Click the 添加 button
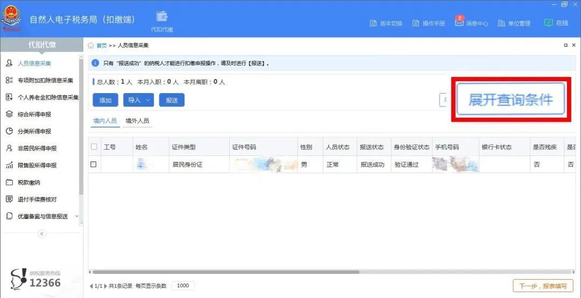Screen dimensions: 581x298 pos(105,100)
